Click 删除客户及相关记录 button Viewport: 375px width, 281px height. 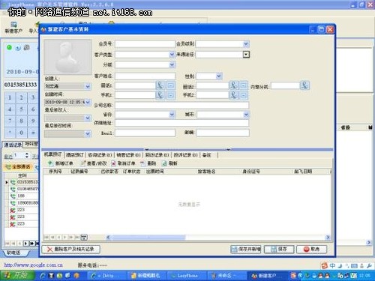point(70,249)
